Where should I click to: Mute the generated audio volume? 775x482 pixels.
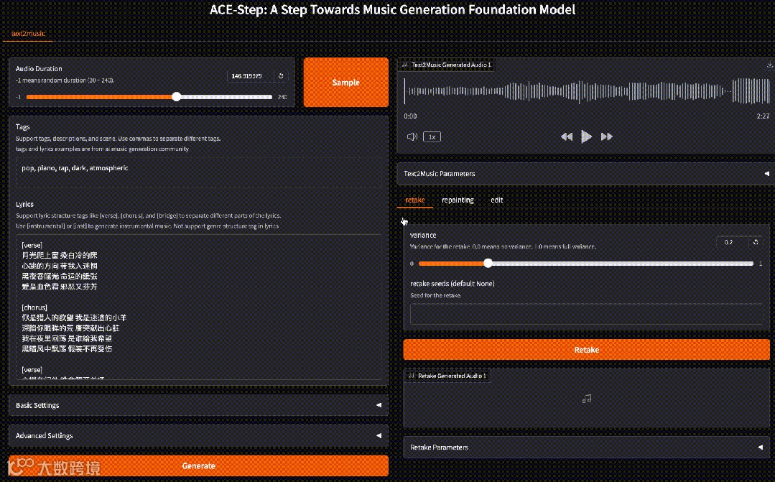coord(412,136)
